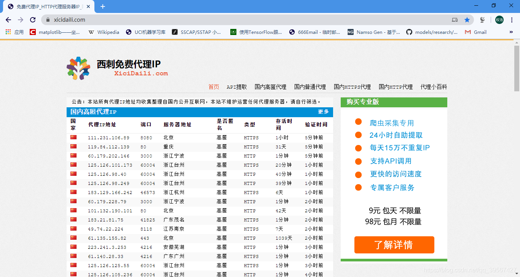Click the 代理IP地址 column header

click(x=102, y=124)
